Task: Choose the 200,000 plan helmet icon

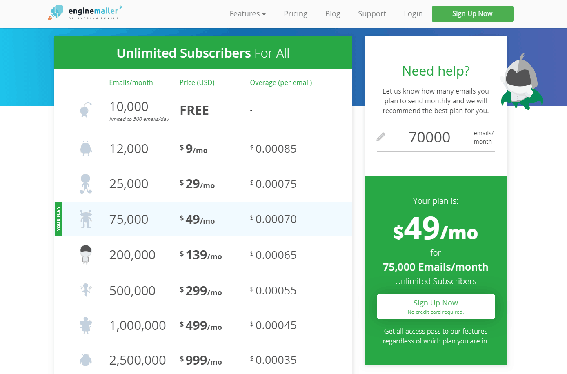Action: (86, 255)
